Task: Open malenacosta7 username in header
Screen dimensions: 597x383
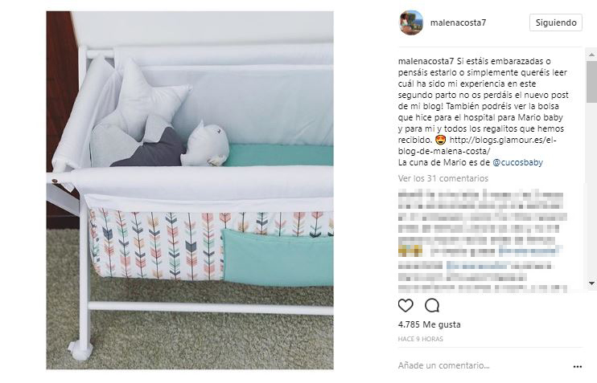Action: coord(458,22)
